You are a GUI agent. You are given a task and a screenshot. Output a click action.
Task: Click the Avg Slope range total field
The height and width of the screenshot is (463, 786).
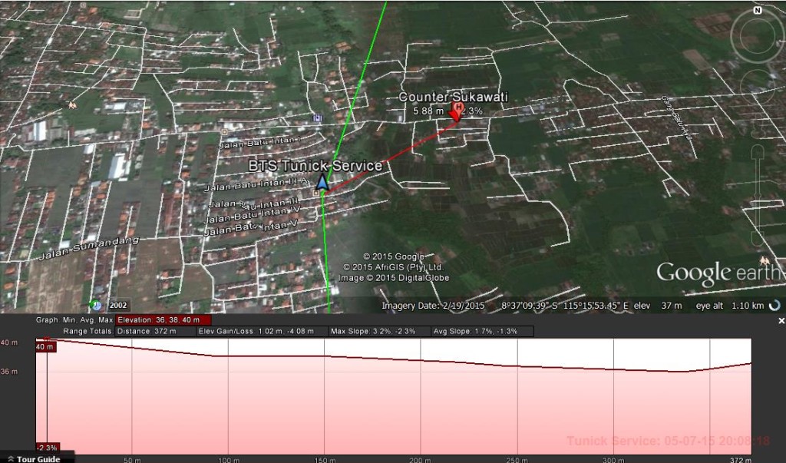point(482,331)
